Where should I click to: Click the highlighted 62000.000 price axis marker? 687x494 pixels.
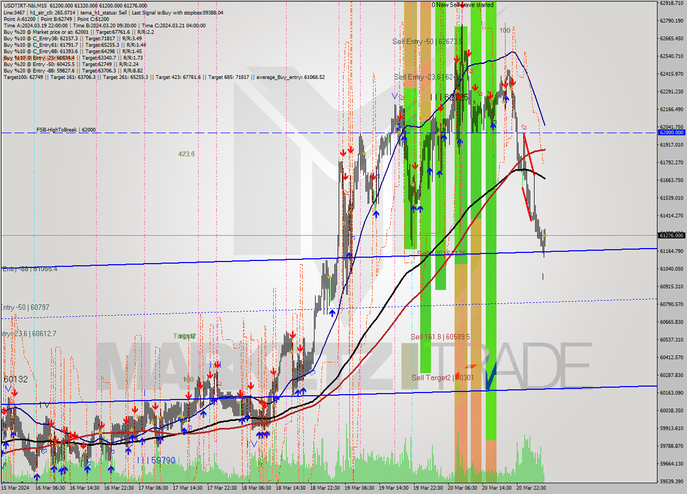point(671,132)
